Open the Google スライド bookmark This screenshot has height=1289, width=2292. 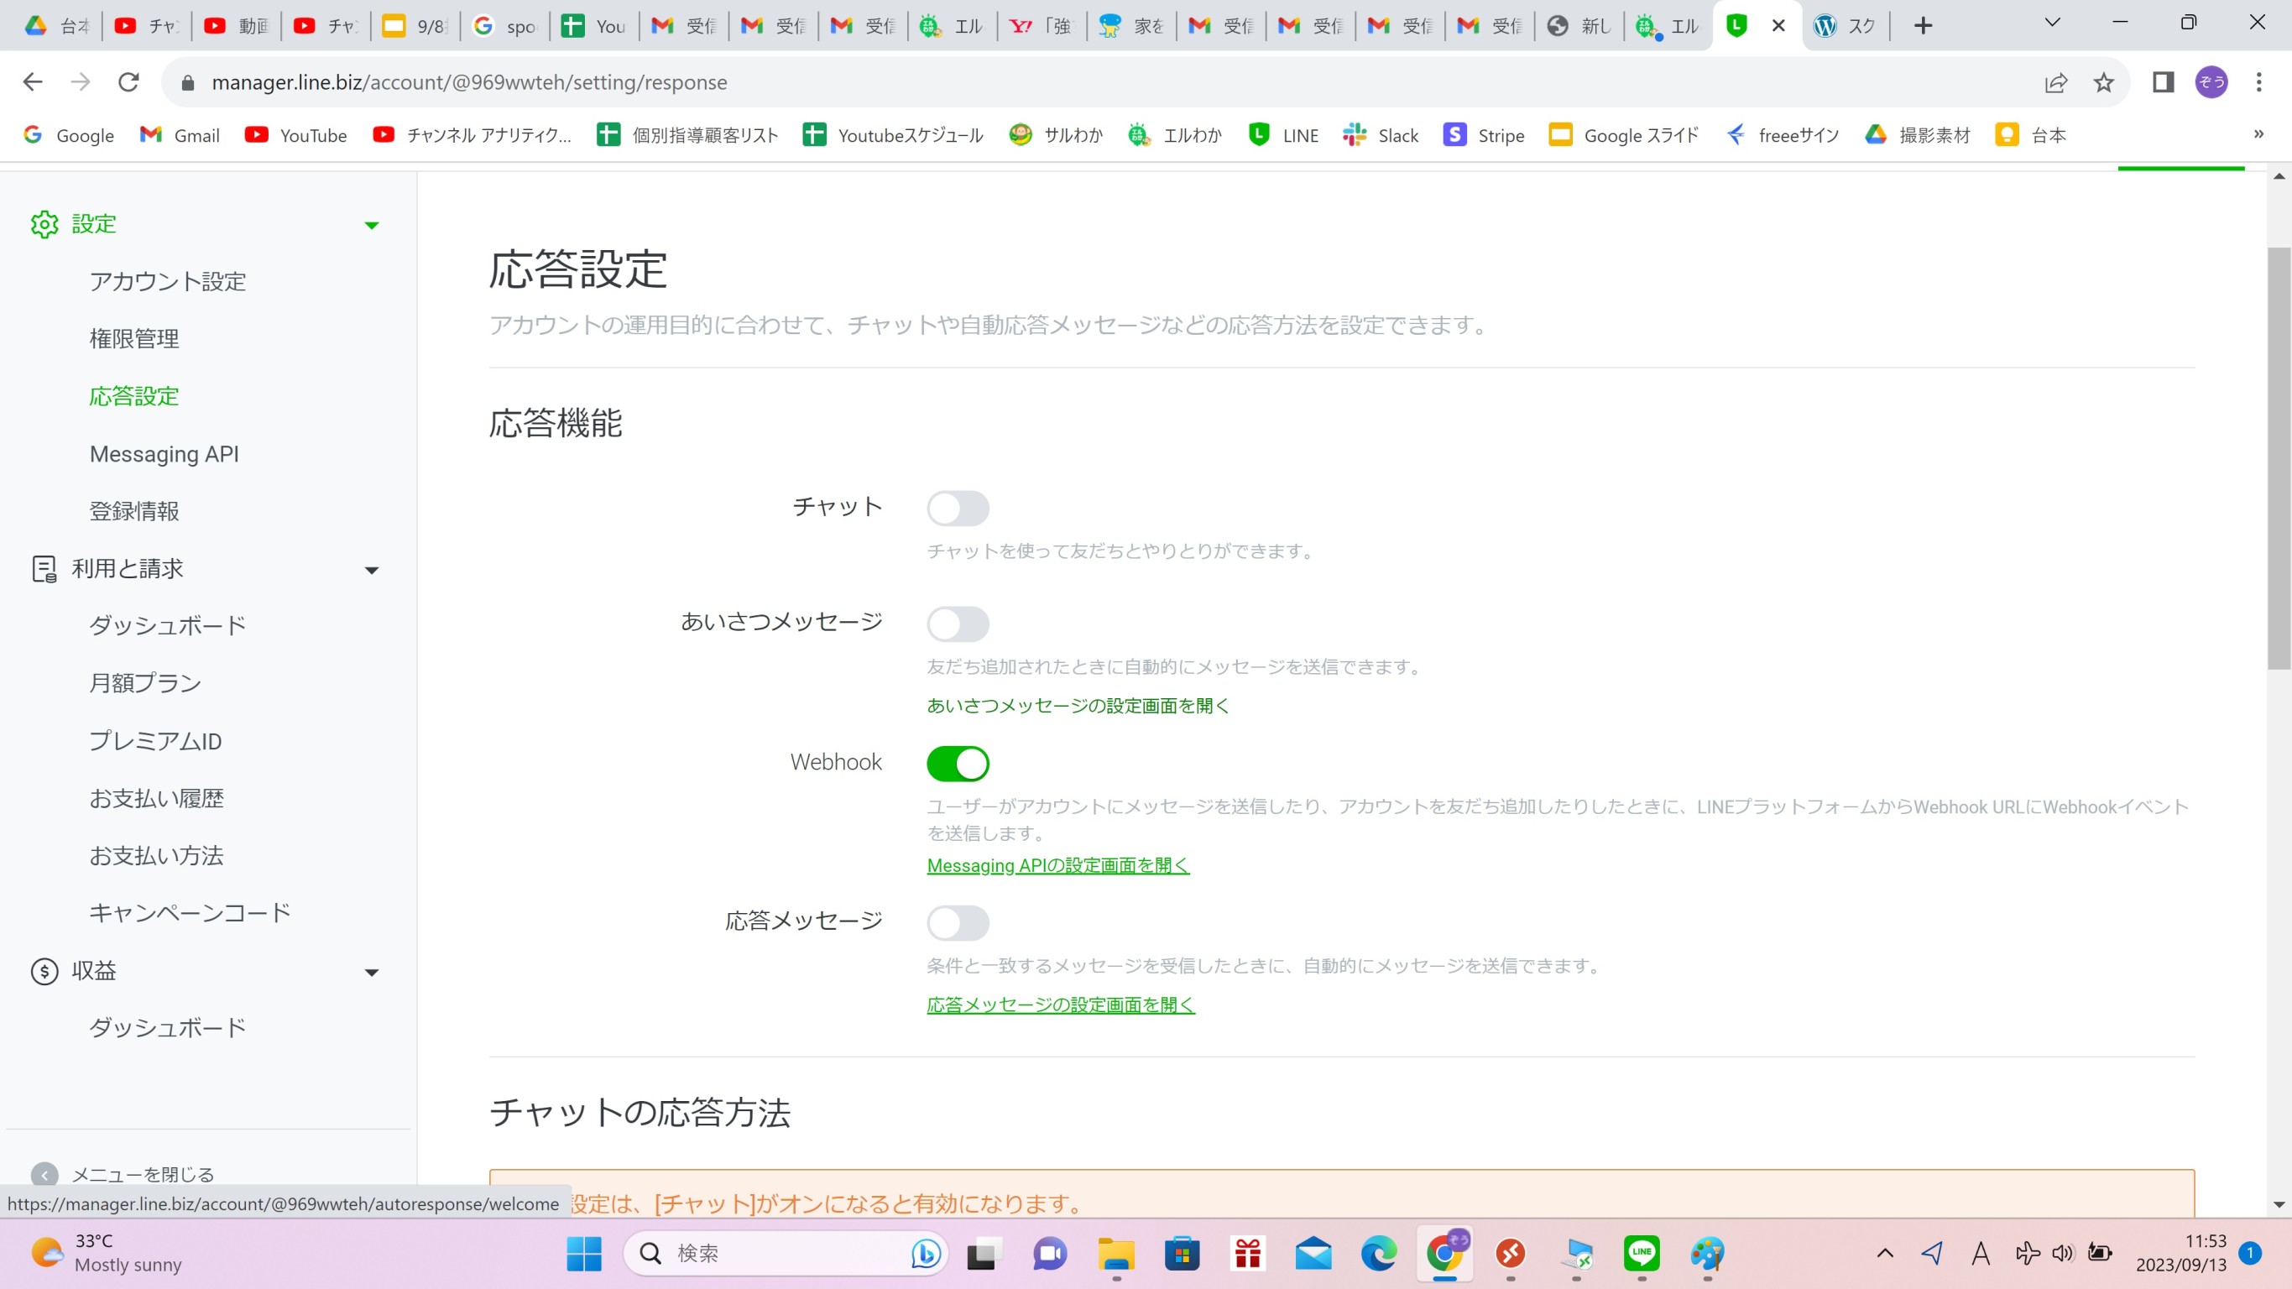tap(1624, 135)
